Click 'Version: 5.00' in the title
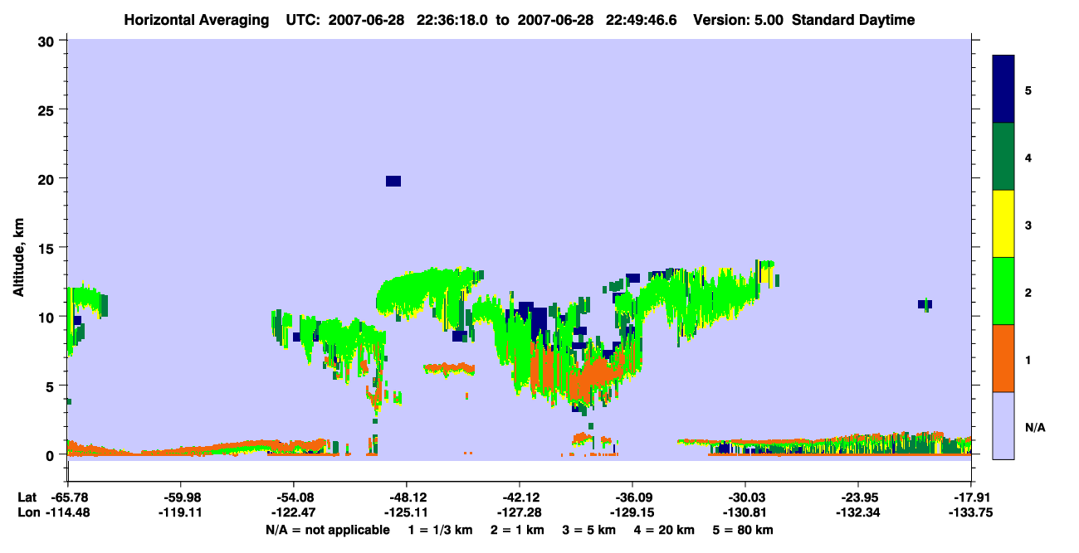This screenshot has width=1079, height=553. pyautogui.click(x=739, y=20)
